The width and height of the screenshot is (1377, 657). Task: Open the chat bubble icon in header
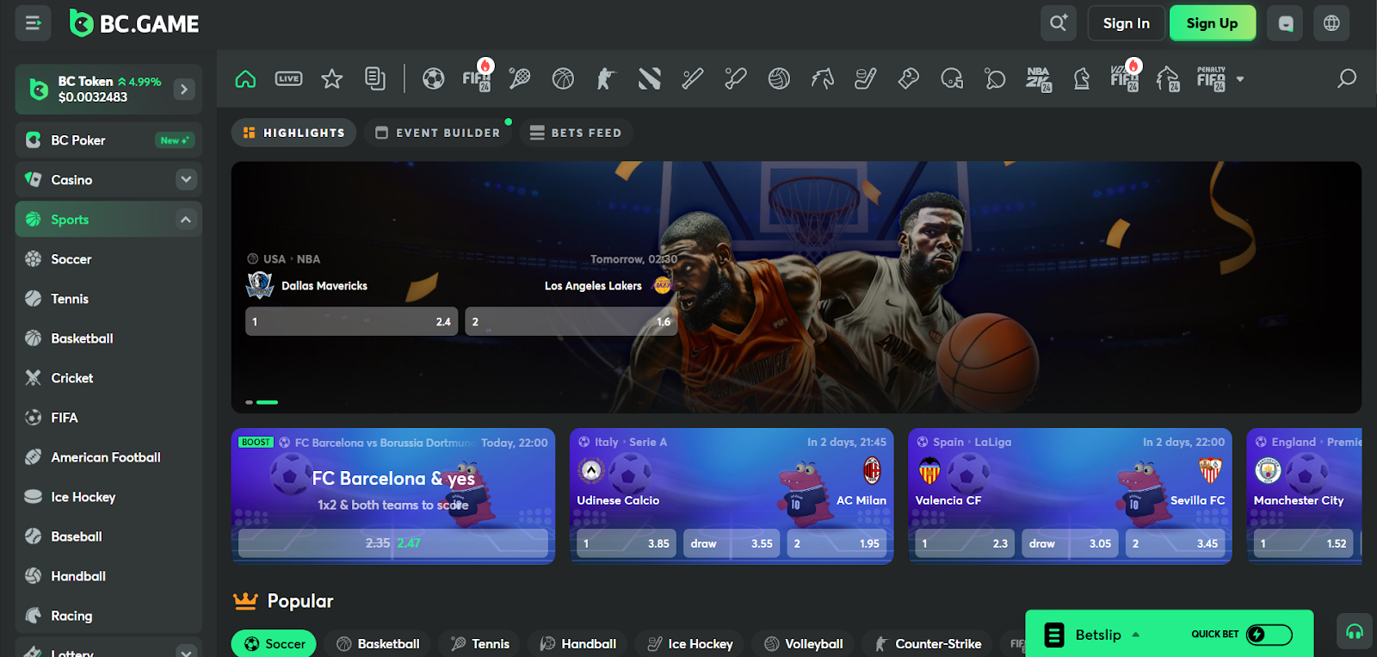(1285, 23)
